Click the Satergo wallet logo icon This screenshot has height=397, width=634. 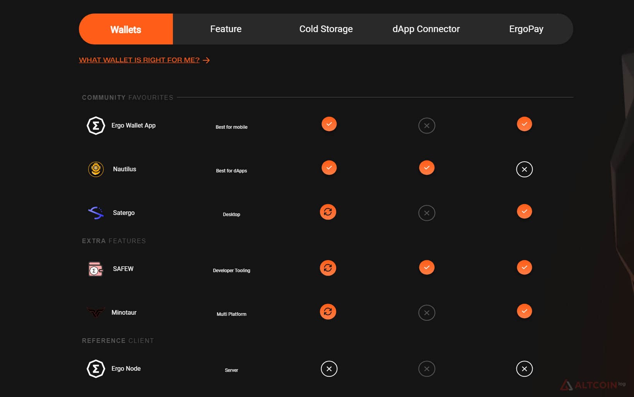[96, 213]
